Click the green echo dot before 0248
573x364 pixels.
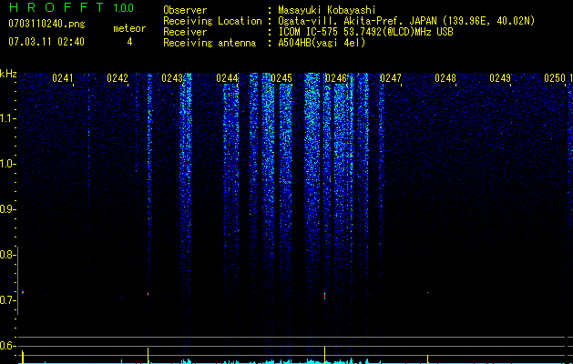pos(427,292)
